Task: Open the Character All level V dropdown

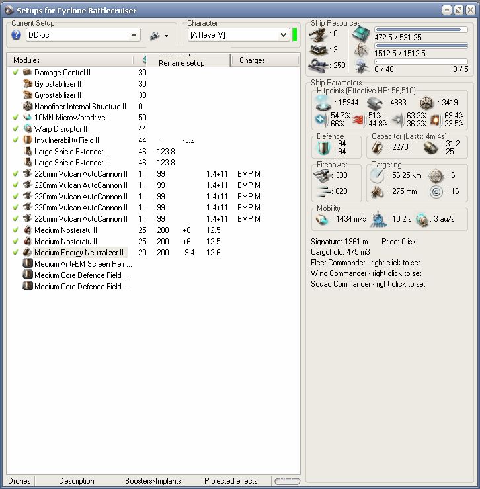Action: point(239,35)
